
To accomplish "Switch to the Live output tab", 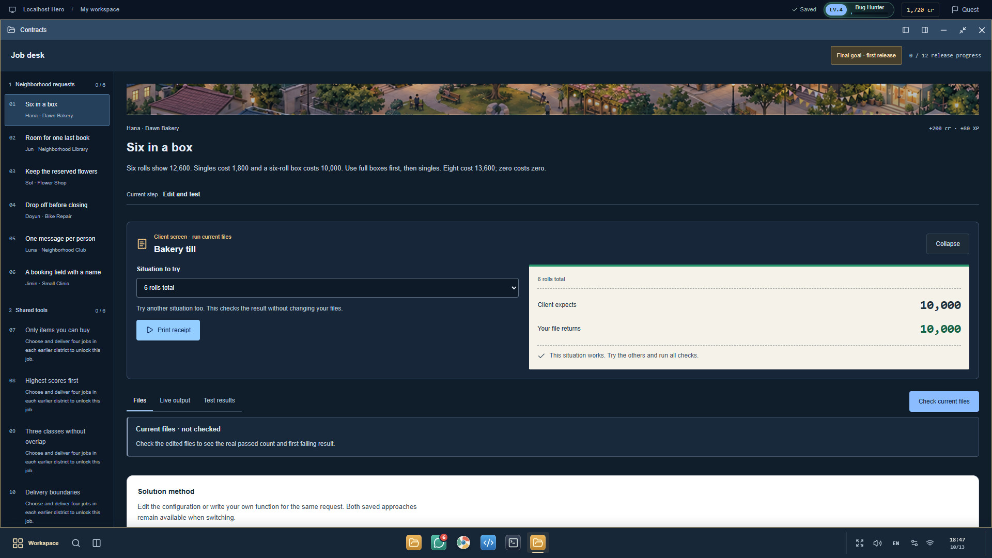I will (x=175, y=400).
